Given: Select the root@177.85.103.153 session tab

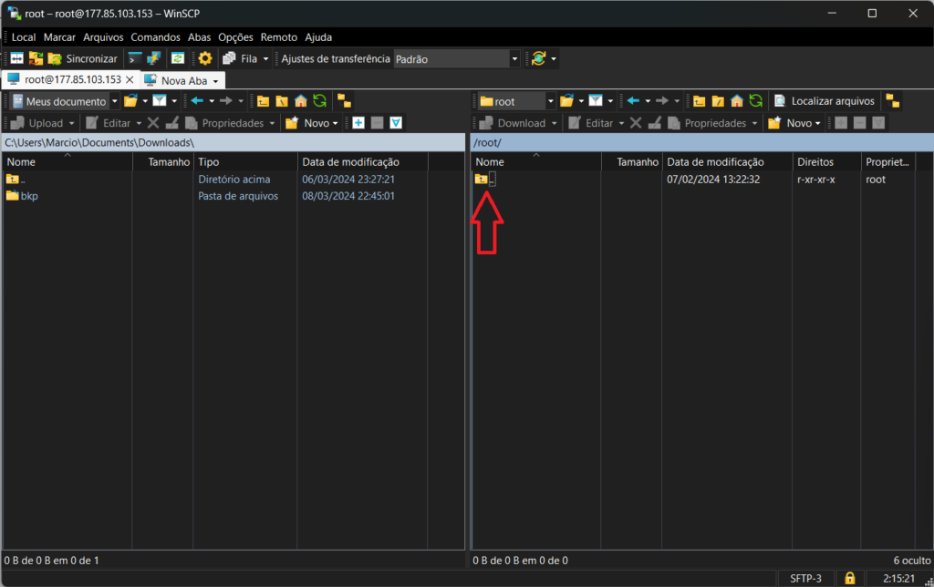Looking at the screenshot, I should 65,79.
